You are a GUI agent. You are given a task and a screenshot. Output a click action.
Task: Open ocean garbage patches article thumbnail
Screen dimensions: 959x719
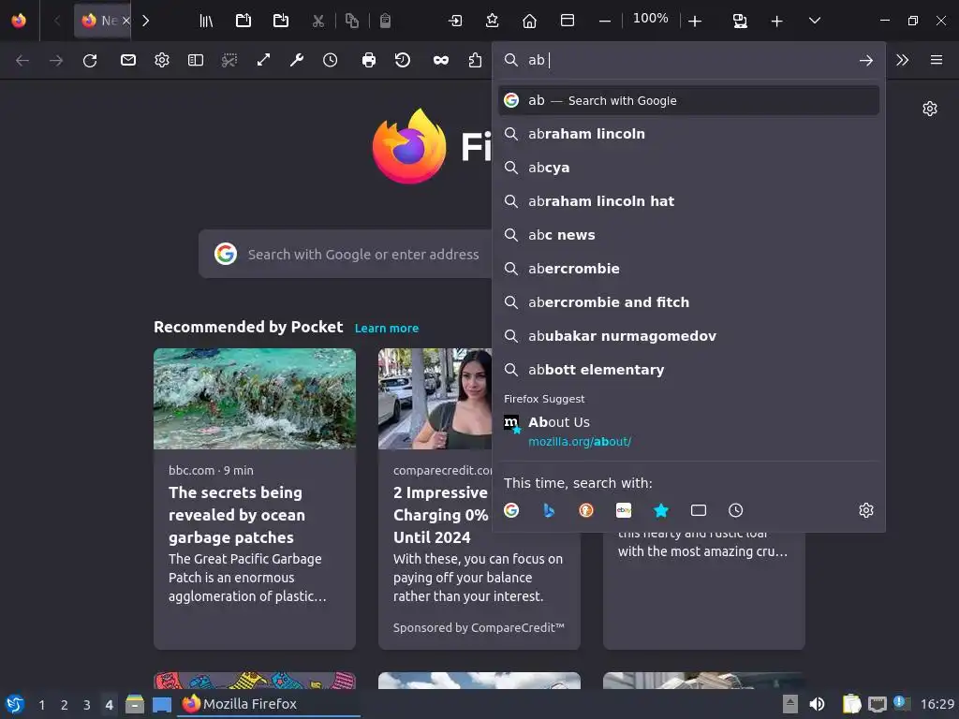point(255,399)
